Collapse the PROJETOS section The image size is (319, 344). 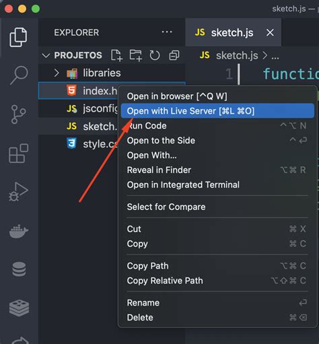click(x=46, y=55)
